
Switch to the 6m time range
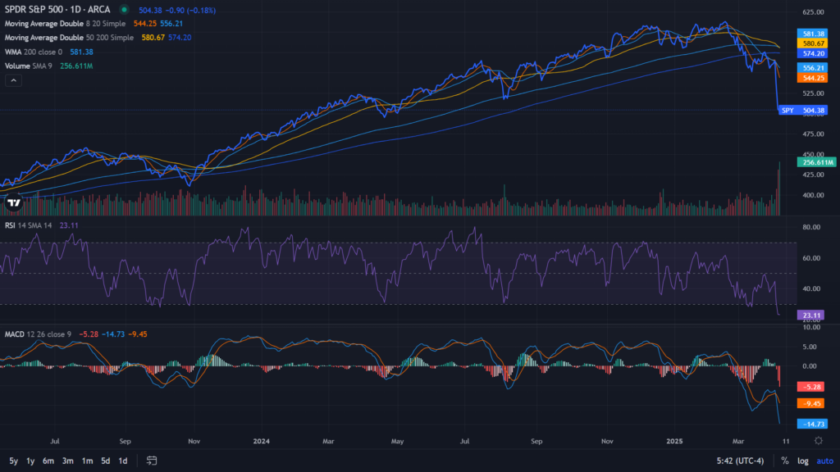[48, 461]
